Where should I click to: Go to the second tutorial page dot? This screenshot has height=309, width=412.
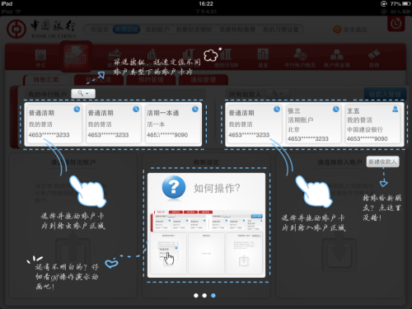pos(204,296)
